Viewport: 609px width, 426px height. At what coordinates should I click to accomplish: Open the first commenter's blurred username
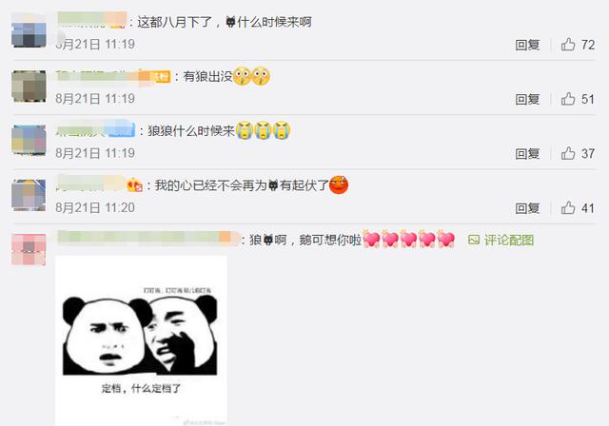[91, 20]
